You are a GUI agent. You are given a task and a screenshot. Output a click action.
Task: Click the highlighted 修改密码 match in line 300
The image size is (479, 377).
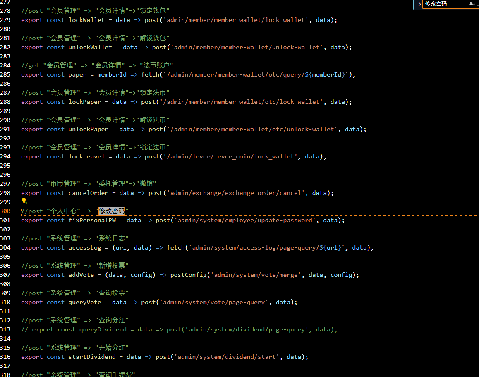point(111,211)
